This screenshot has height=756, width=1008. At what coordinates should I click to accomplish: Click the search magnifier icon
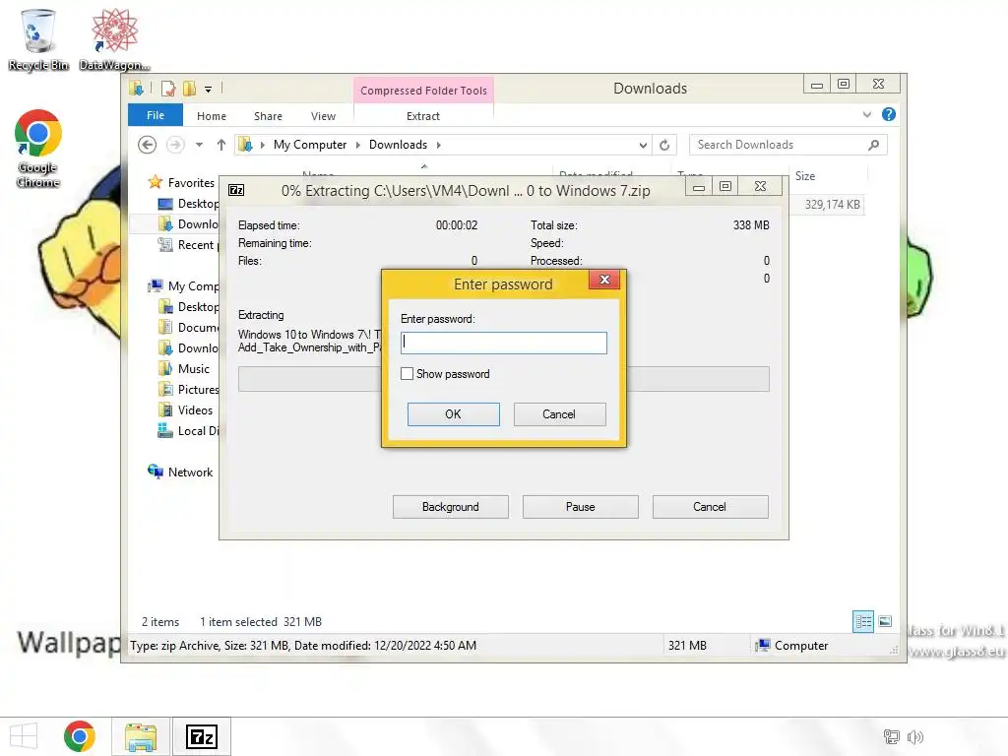coord(874,145)
